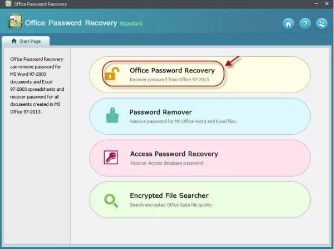334x249 pixels.
Task: Click the Home icon in header
Action: tap(288, 23)
